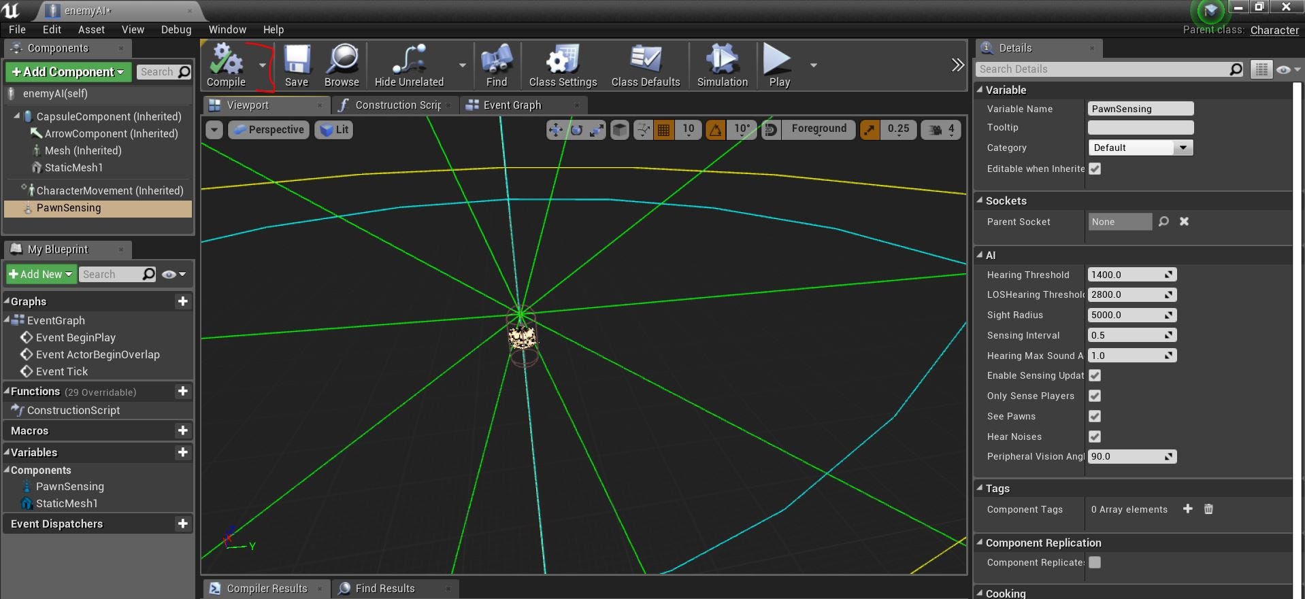
Task: Collapse the AI section in Details
Action: click(x=980, y=255)
